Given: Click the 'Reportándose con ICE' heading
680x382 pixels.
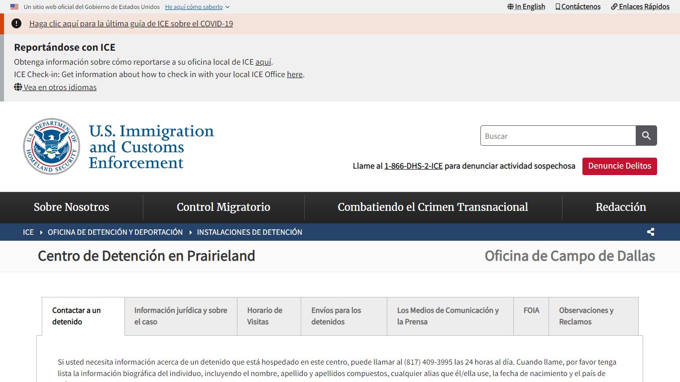Looking at the screenshot, I should [65, 47].
